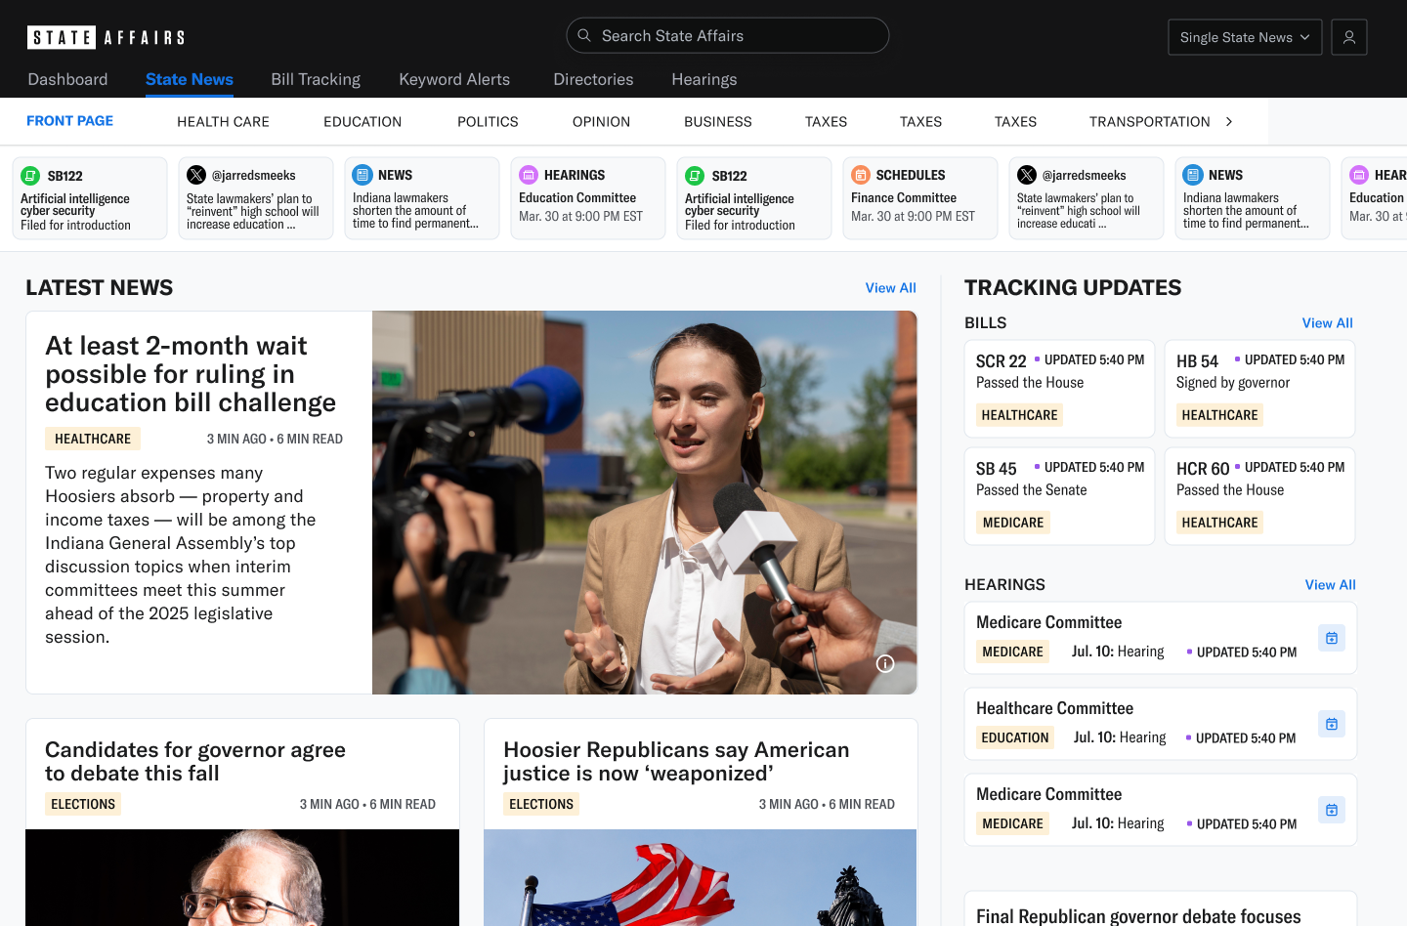Open the Single State News dropdown
The height and width of the screenshot is (926, 1407).
coord(1245,37)
